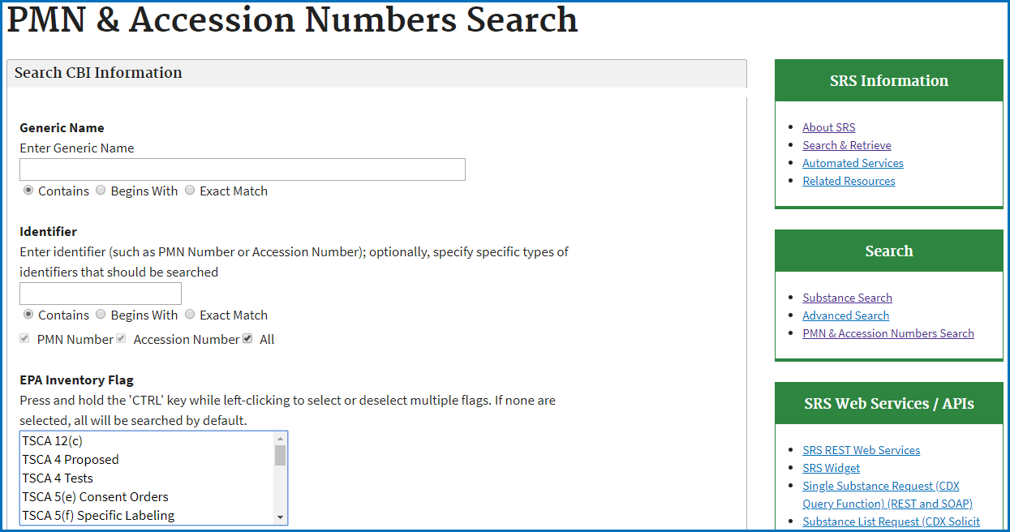Open Automated Services link

coord(853,163)
